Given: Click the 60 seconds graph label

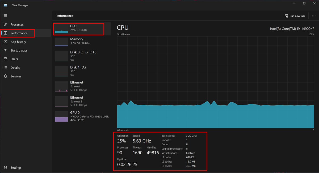Looking at the screenshot, I should click(x=123, y=130).
